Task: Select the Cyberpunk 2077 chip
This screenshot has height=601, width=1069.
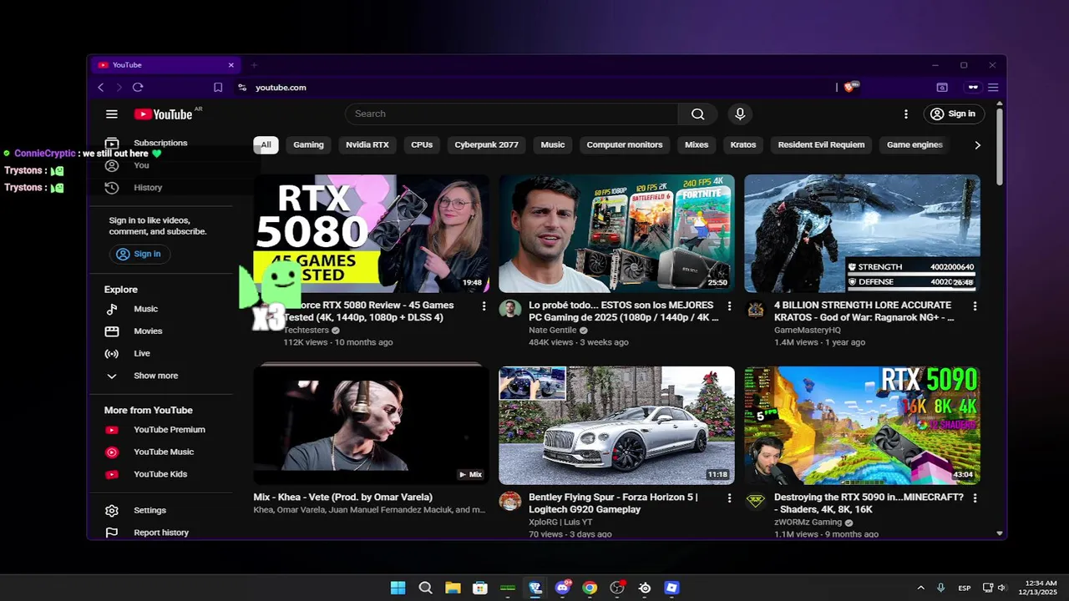Action: tap(486, 145)
